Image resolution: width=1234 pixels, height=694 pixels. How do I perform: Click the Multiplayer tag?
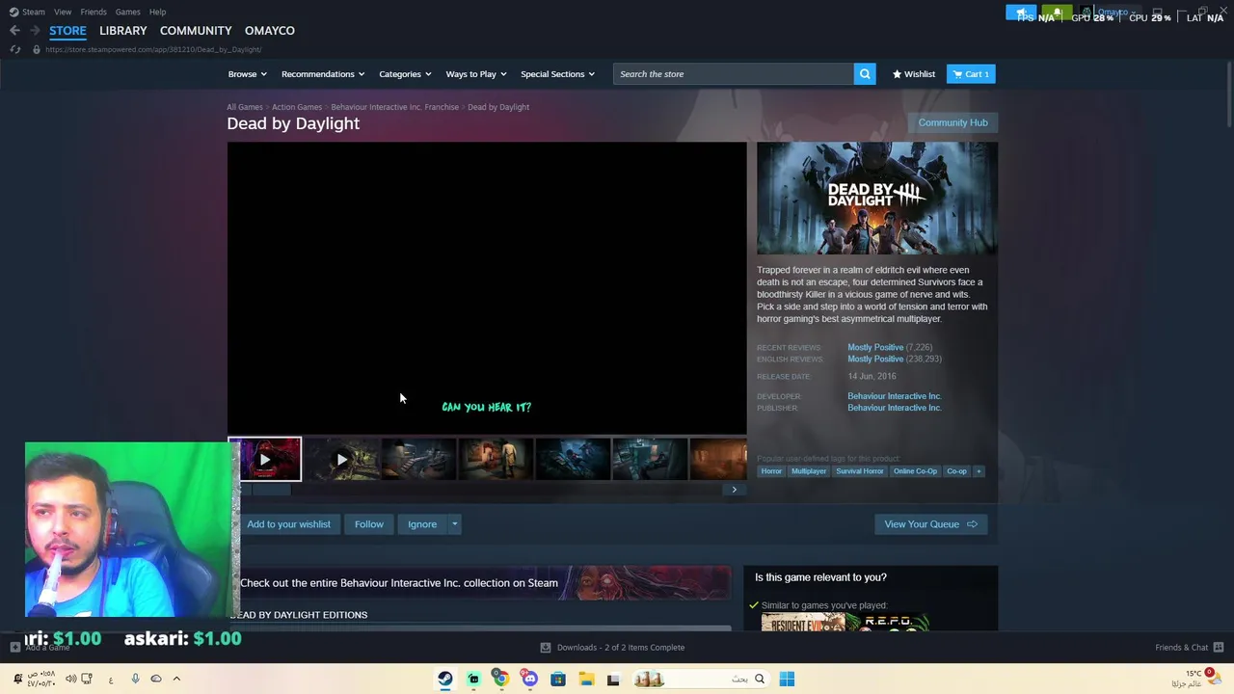coord(809,471)
